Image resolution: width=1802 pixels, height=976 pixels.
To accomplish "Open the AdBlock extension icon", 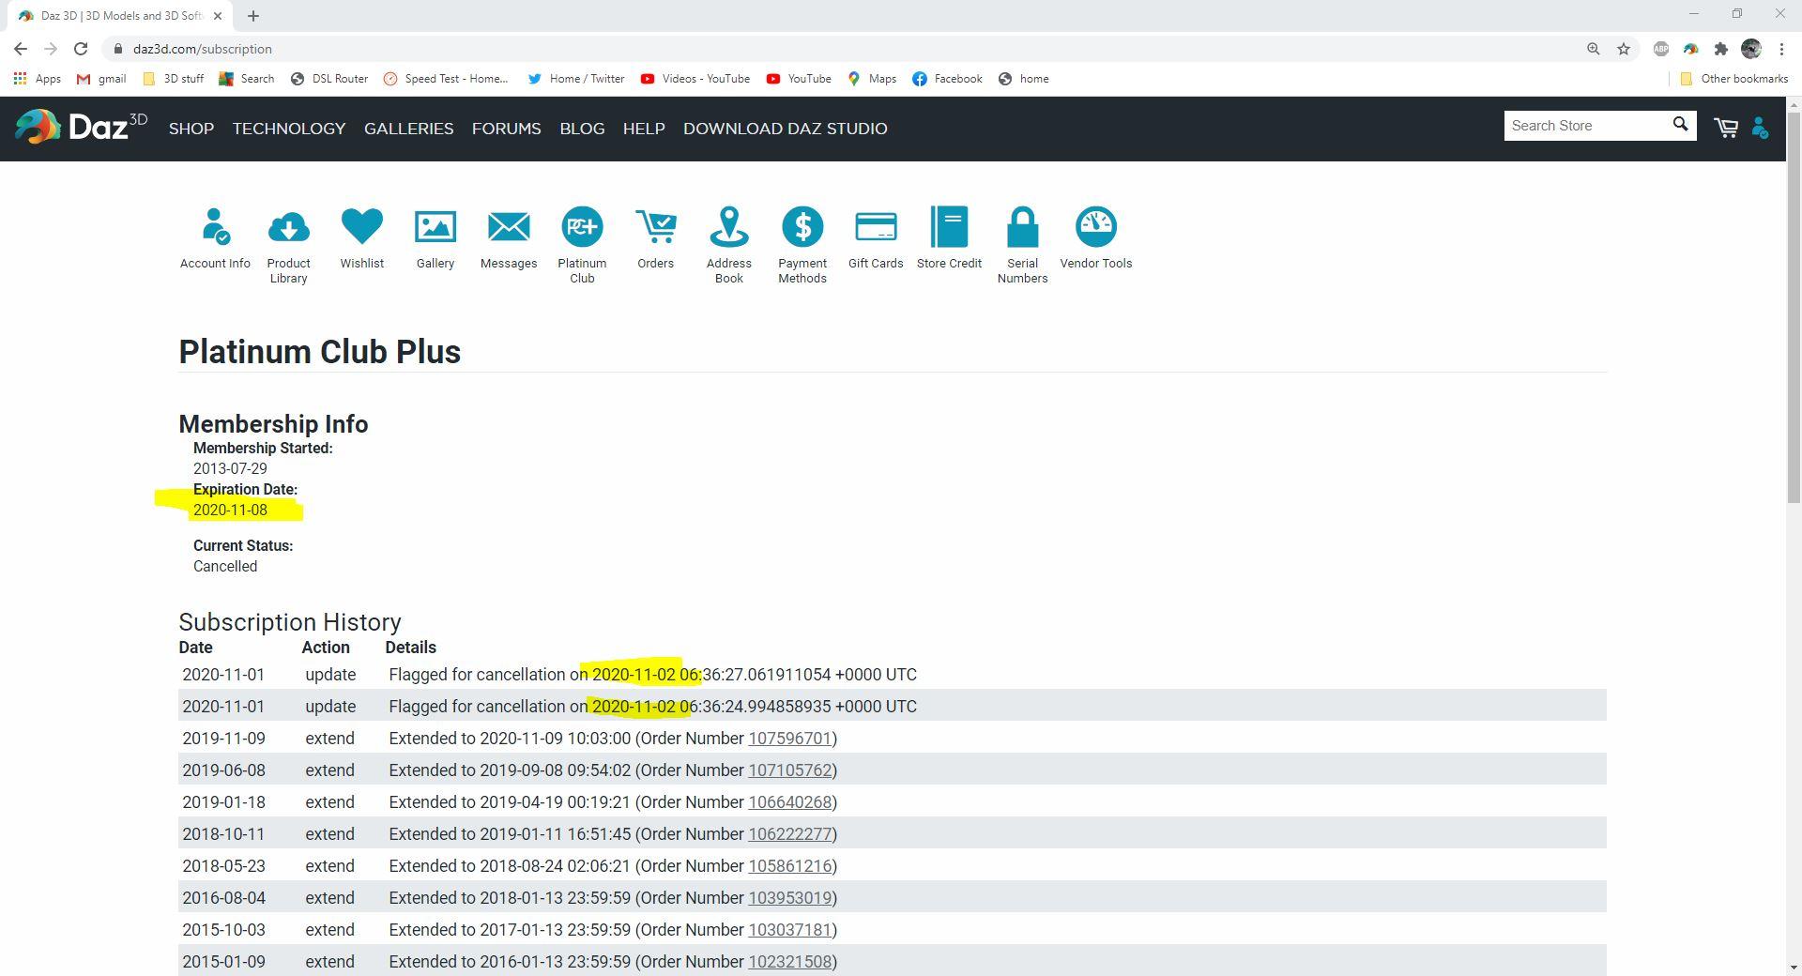I will 1660,49.
